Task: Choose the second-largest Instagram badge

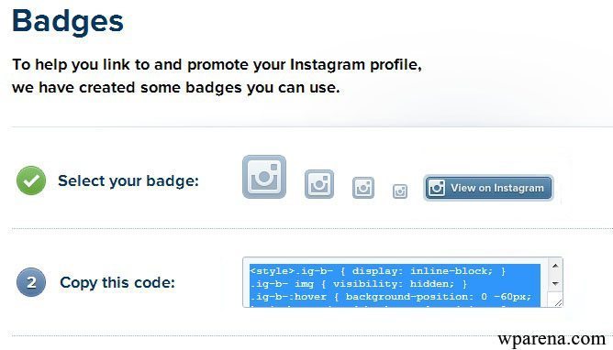Action: coord(319,184)
